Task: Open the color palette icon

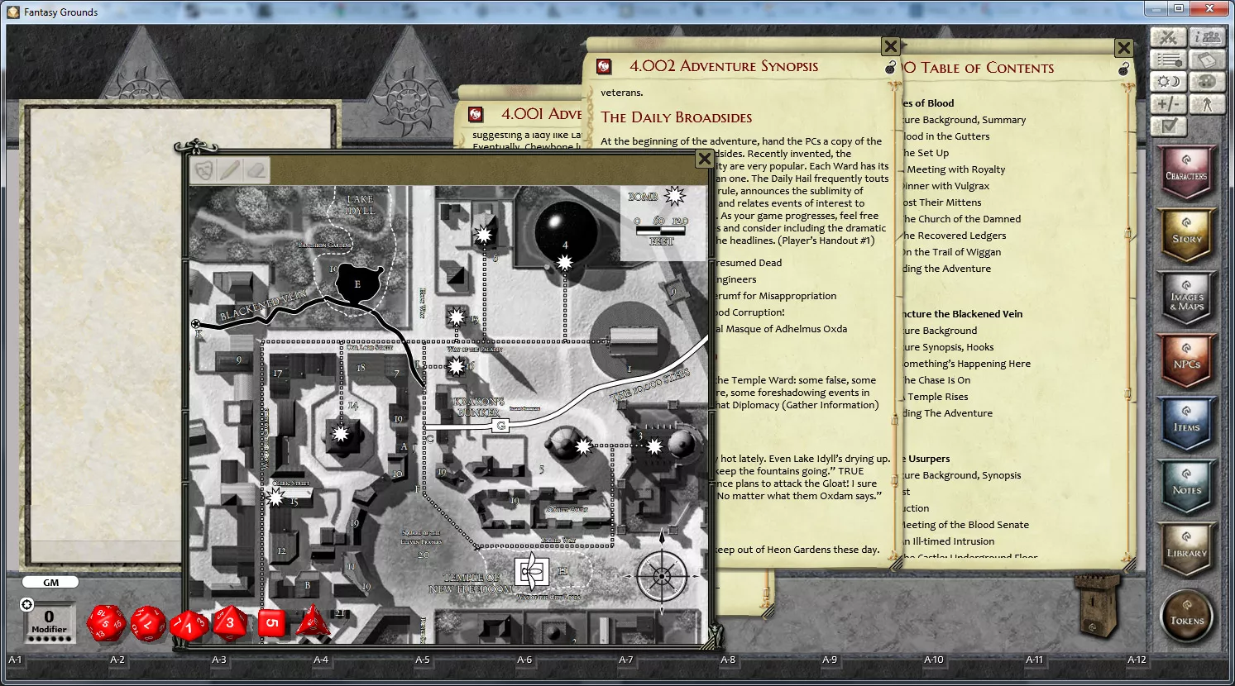Action: pyautogui.click(x=1208, y=82)
